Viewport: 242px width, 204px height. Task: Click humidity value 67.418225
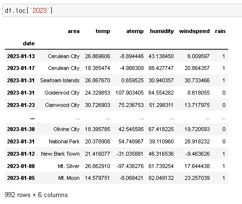click(161, 129)
